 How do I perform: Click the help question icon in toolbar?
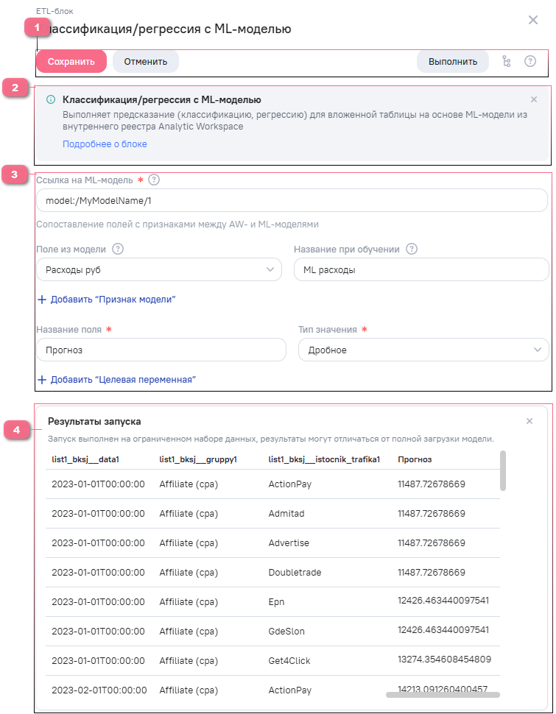click(x=529, y=62)
